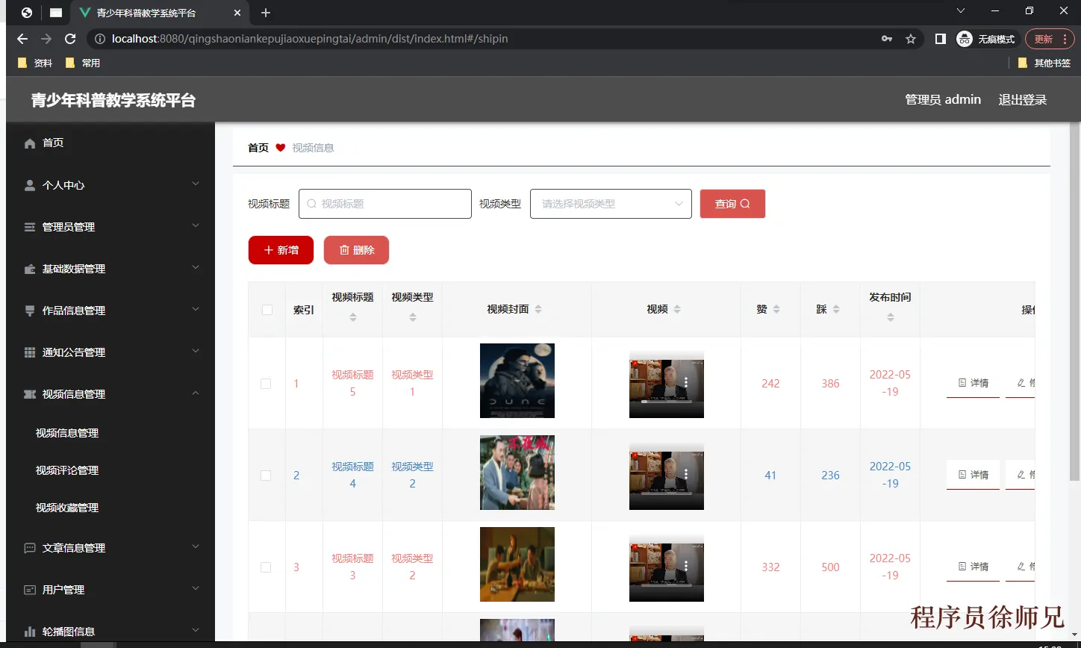The image size is (1081, 648).
Task: Open the Dune cover thumbnail in row 1
Action: click(517, 381)
